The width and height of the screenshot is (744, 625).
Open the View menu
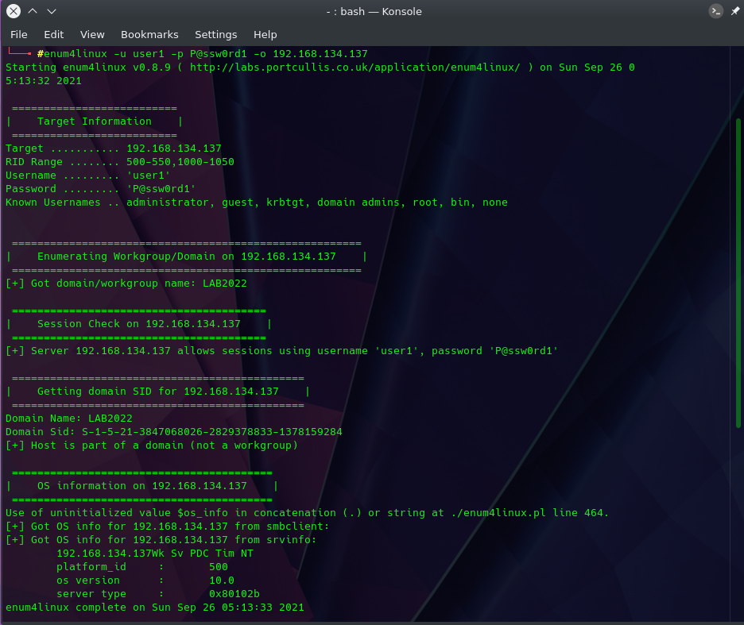point(92,35)
